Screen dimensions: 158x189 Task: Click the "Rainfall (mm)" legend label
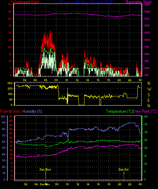coord(10,111)
